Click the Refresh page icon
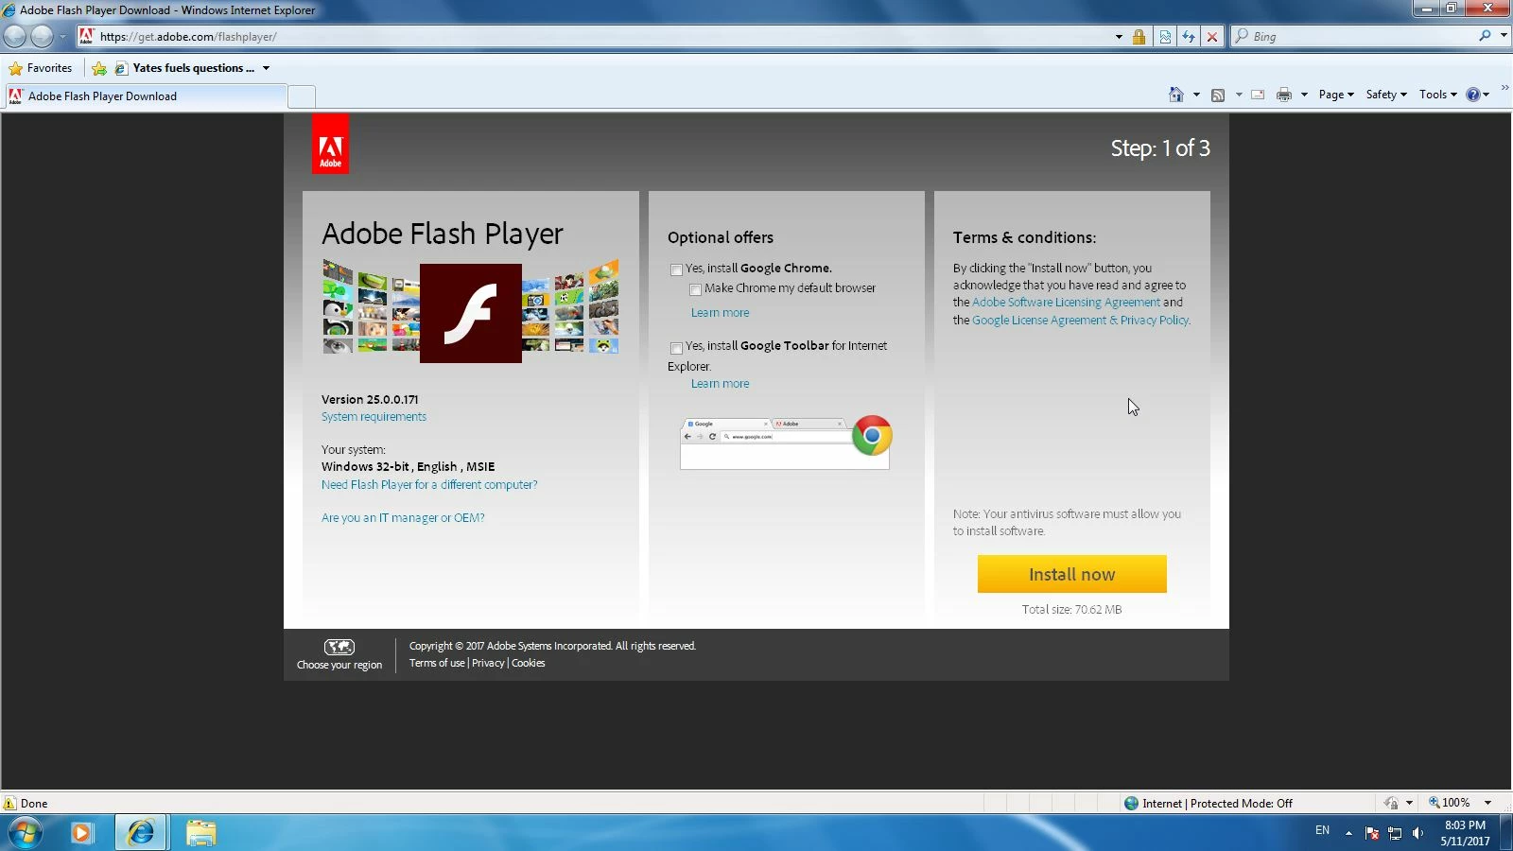The image size is (1513, 851). [x=1188, y=37]
